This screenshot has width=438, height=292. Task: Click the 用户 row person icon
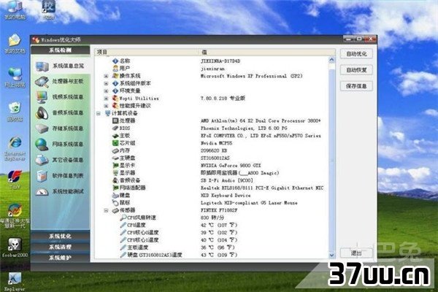click(x=115, y=68)
